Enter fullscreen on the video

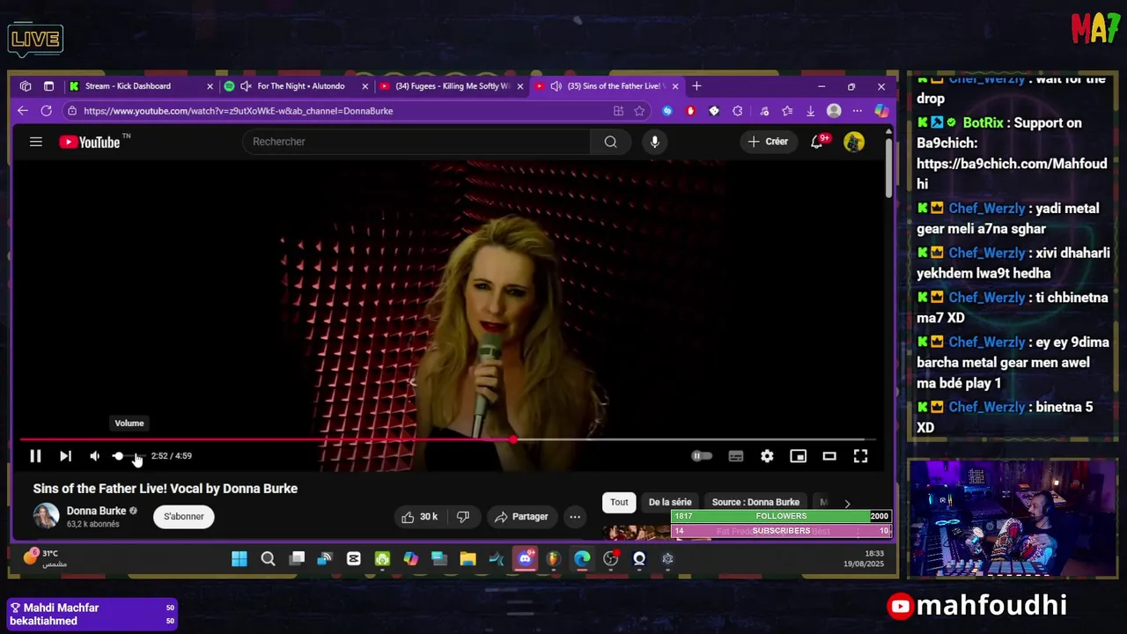pos(860,456)
